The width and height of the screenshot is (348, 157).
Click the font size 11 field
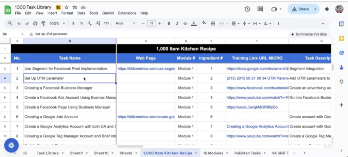point(151,23)
